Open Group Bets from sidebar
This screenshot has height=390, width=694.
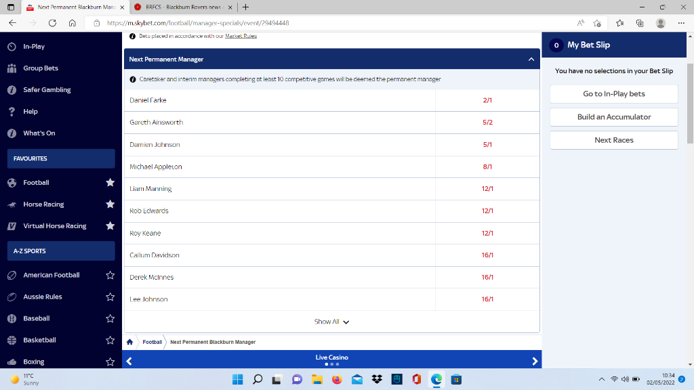pos(40,68)
